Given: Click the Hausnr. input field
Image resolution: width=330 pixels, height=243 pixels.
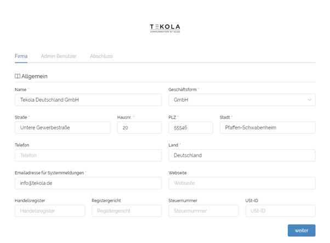Looking at the screenshot, I should (x=139, y=128).
